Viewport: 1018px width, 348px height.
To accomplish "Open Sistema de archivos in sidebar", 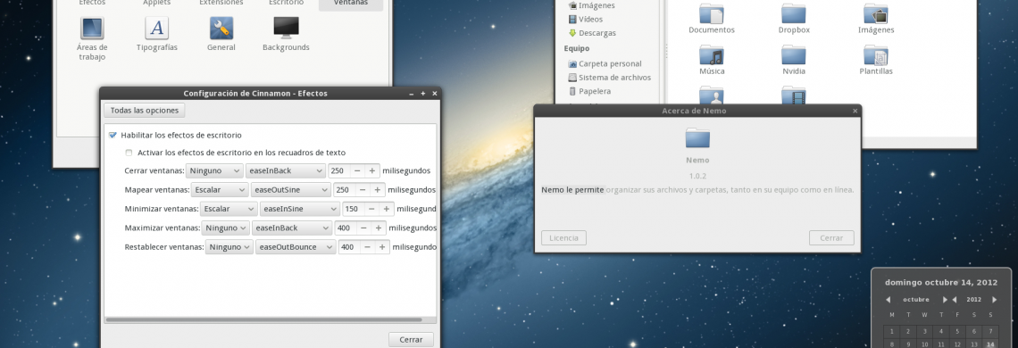I will pos(609,78).
